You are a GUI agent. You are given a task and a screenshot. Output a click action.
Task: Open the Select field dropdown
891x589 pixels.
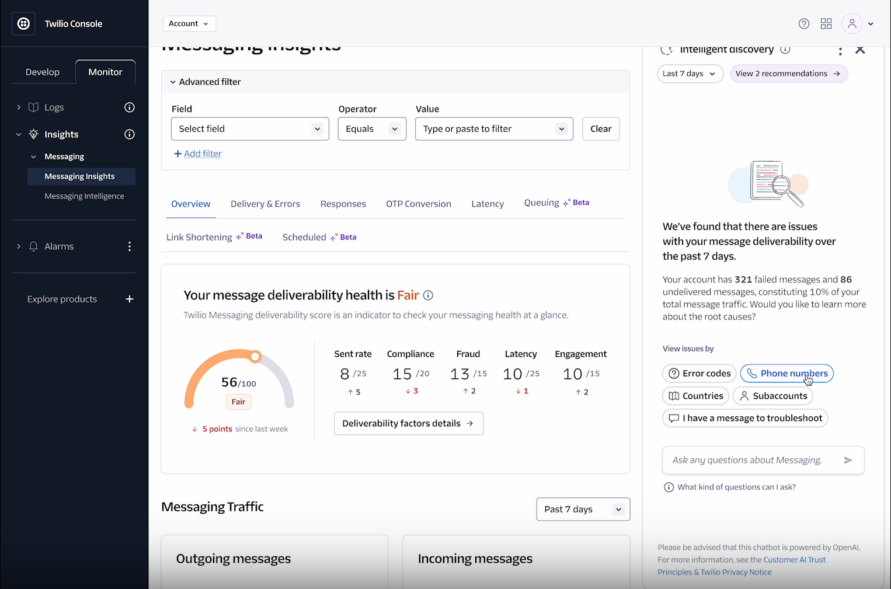point(250,129)
